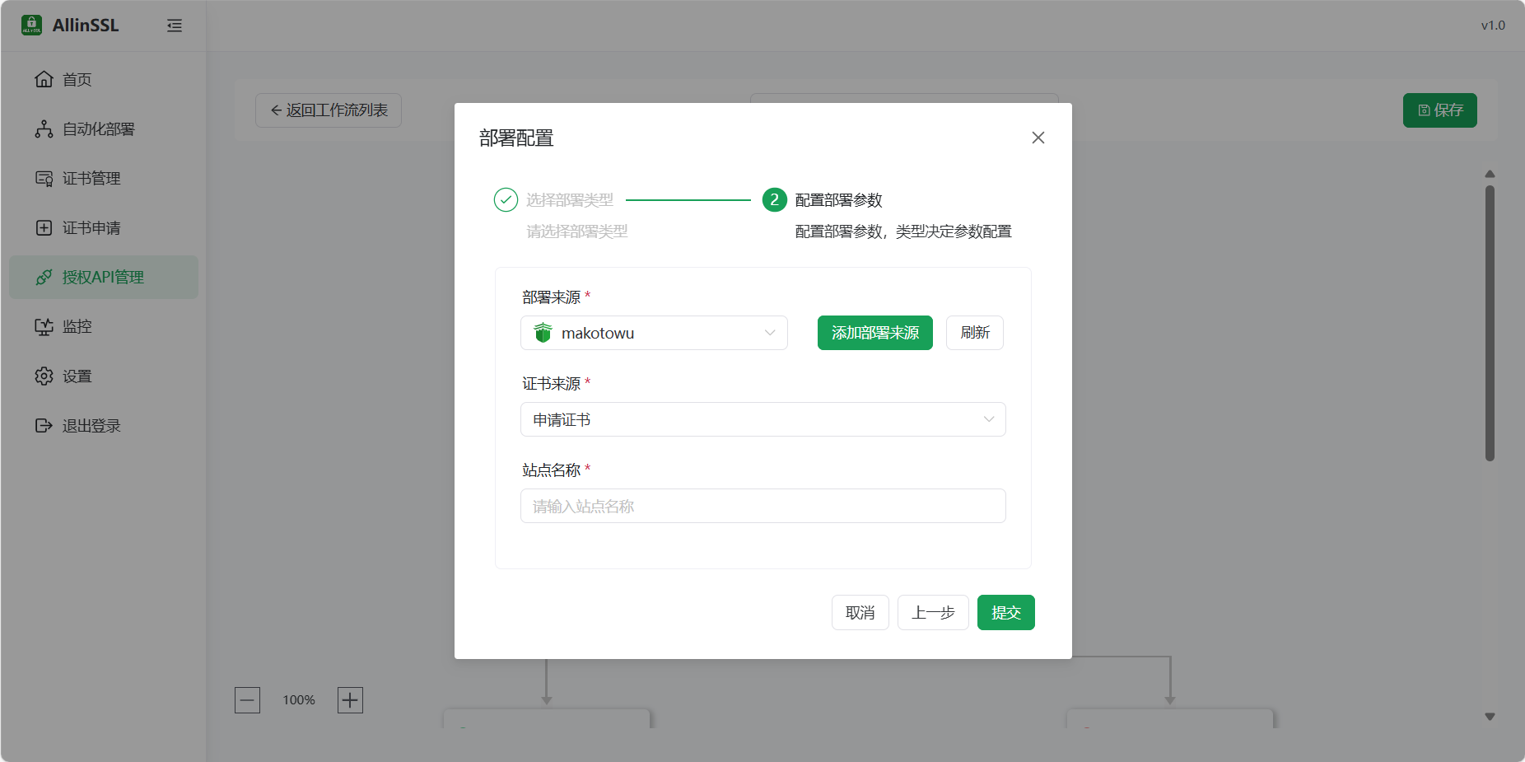Collapse the sidebar using the toggle icon
Screen dimensions: 1525x762
[175, 26]
